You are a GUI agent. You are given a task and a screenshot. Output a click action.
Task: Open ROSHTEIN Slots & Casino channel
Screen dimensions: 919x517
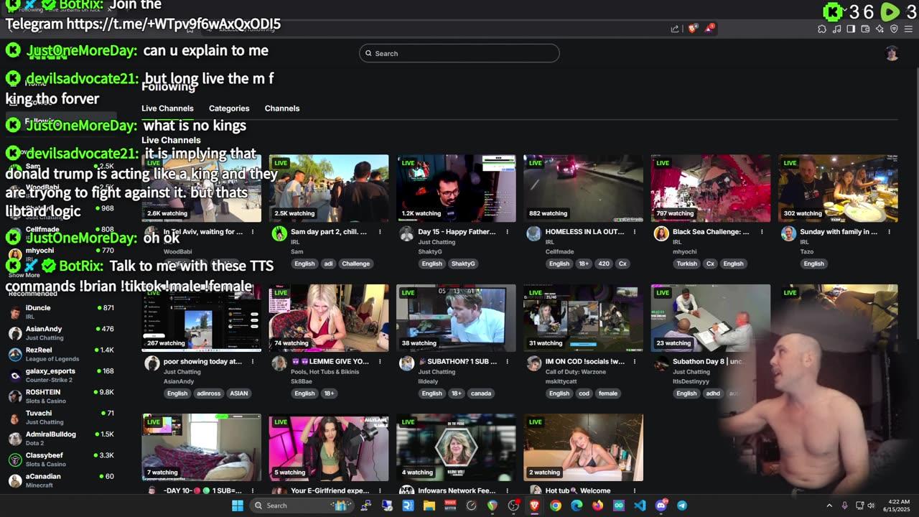point(61,396)
